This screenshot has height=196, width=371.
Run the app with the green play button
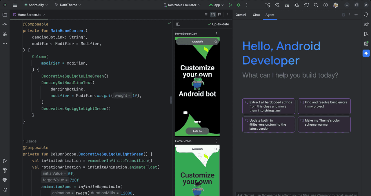click(230, 5)
